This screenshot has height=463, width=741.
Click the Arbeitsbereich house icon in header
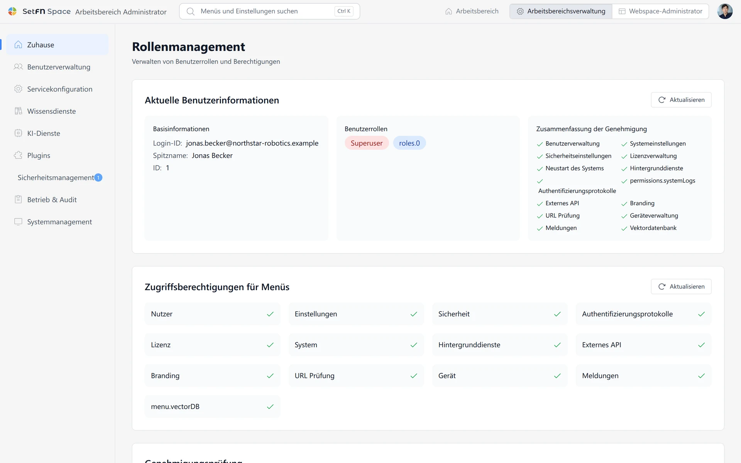point(448,11)
